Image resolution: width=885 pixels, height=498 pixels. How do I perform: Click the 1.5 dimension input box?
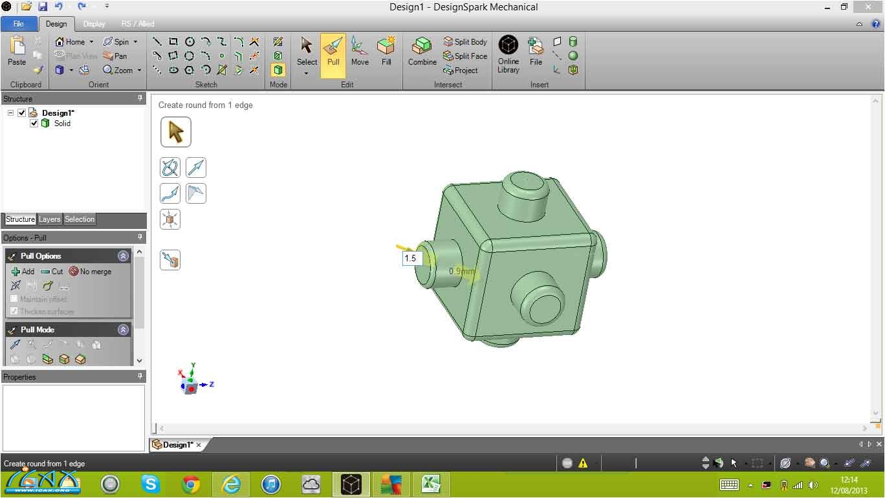pos(411,258)
